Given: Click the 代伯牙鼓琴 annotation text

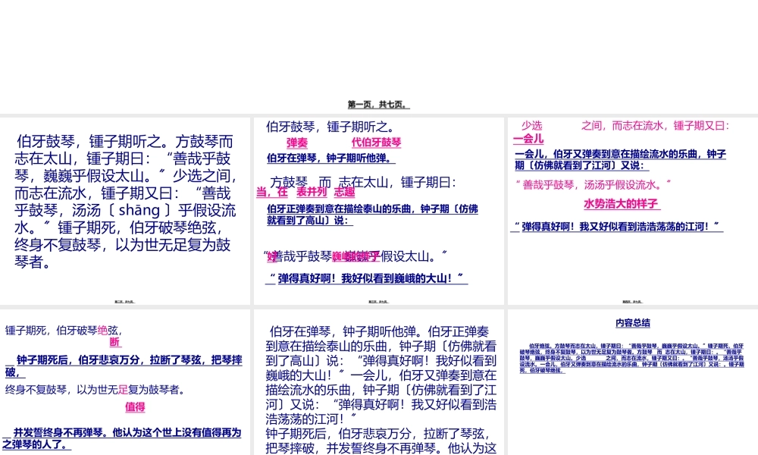Looking at the screenshot, I should point(376,143).
